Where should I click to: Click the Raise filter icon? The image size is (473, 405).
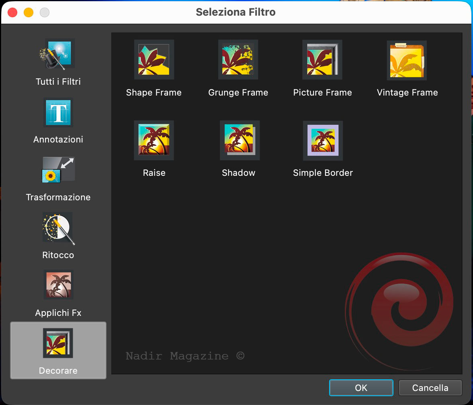point(154,140)
